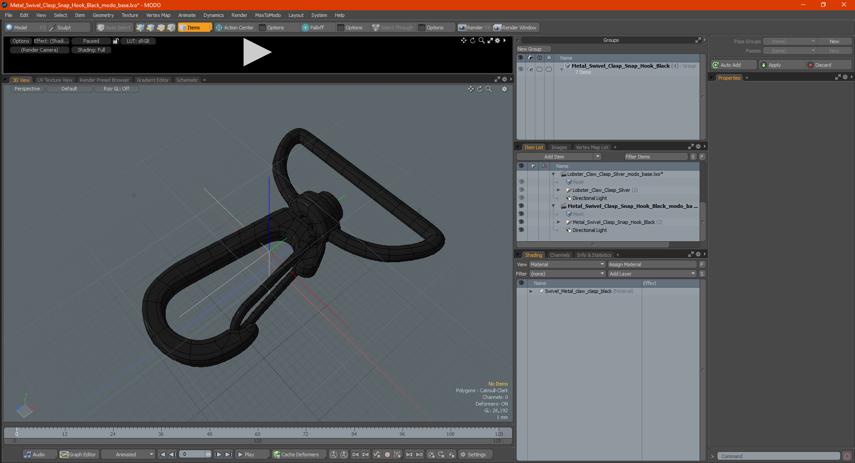855x463 pixels.
Task: Step to next frame
Action: [x=218, y=455]
